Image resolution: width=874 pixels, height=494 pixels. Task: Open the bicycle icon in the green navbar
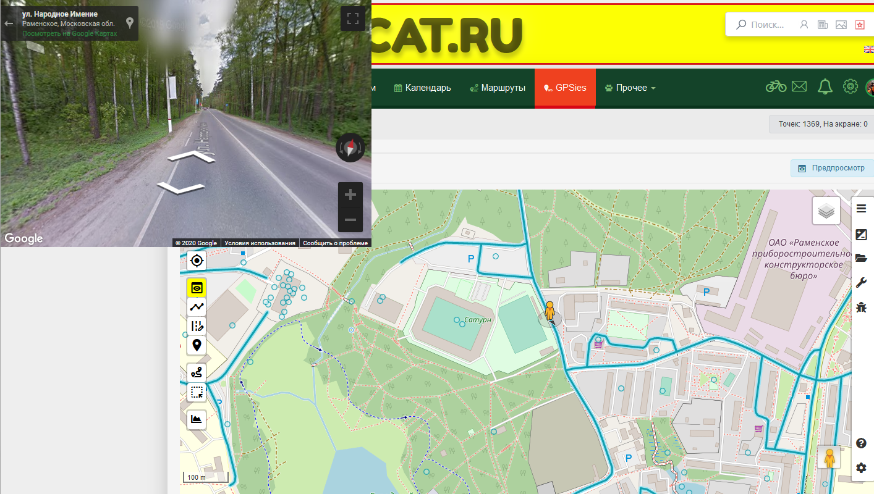776,86
